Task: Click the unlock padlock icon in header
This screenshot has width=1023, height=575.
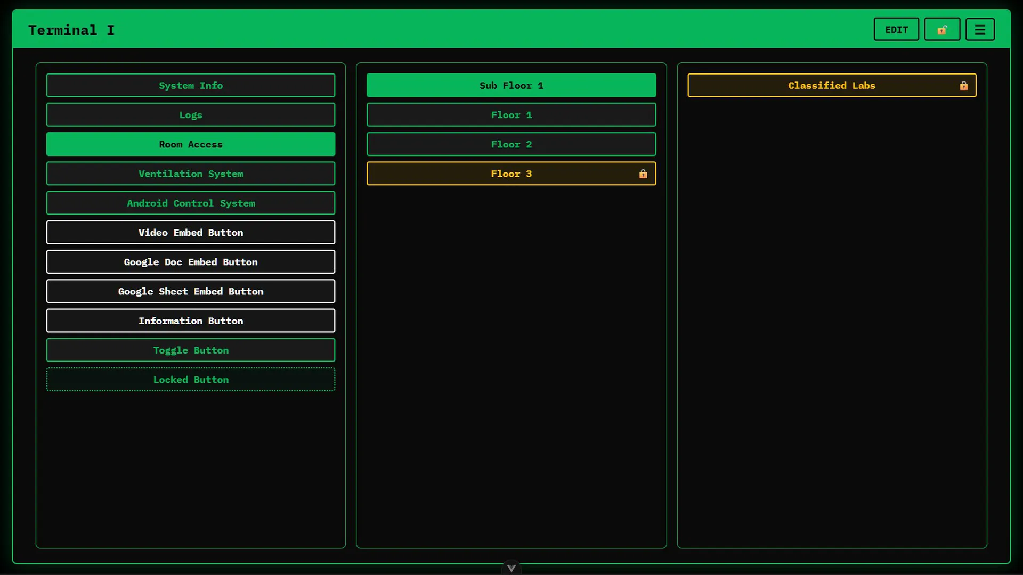Action: 942,30
